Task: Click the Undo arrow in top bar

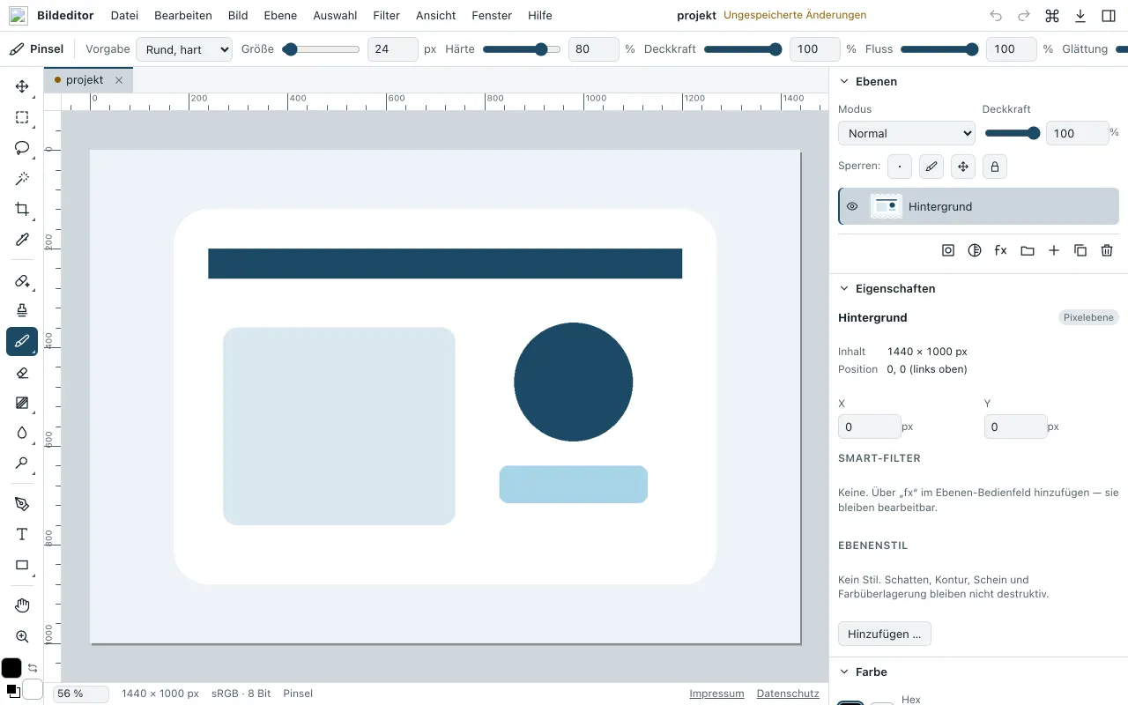Action: 996,16
